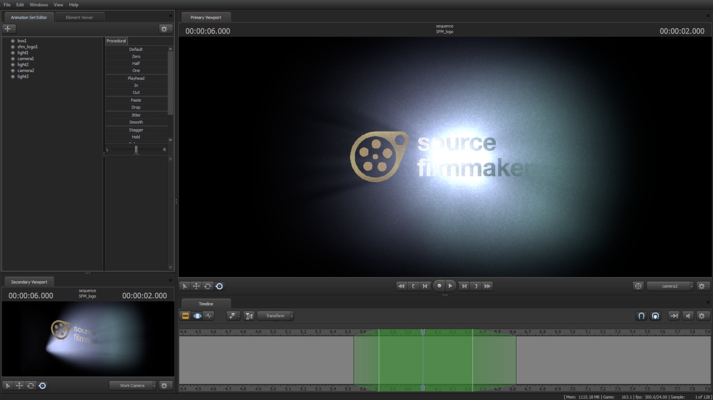Expand the sfm_logo1 animation set

13,46
